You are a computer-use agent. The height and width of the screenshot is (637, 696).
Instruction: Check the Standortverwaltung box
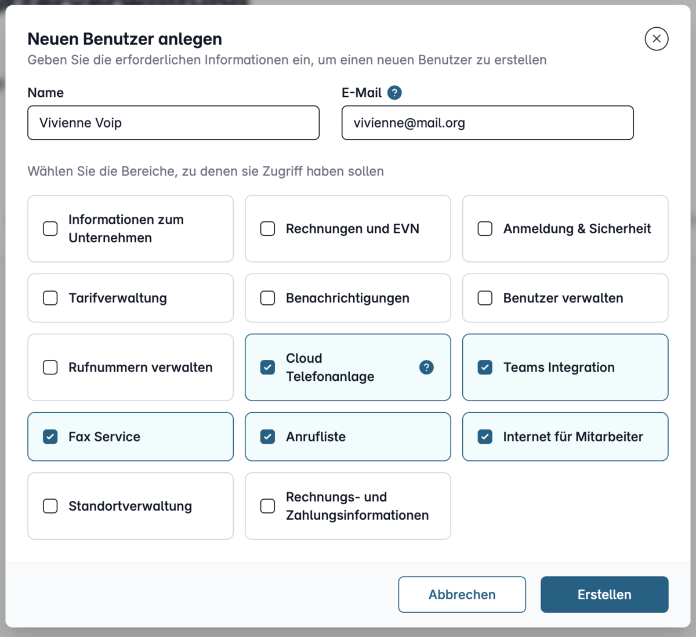(50, 506)
